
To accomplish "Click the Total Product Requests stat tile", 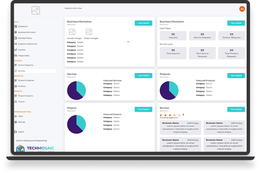I will click(x=232, y=53).
